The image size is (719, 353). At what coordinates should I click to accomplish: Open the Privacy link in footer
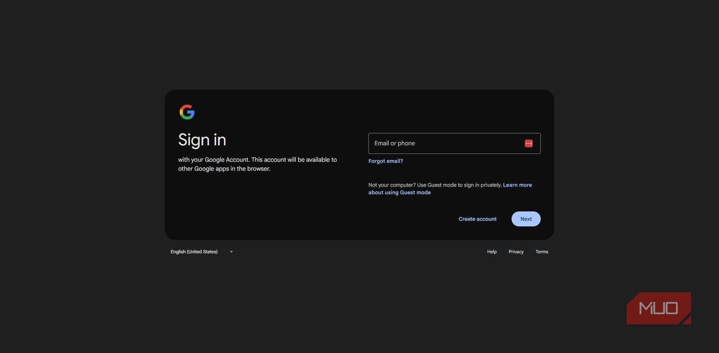516,252
